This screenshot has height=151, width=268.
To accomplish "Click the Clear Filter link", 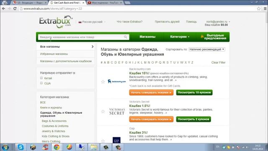I will pyautogui.click(x=218, y=62).
